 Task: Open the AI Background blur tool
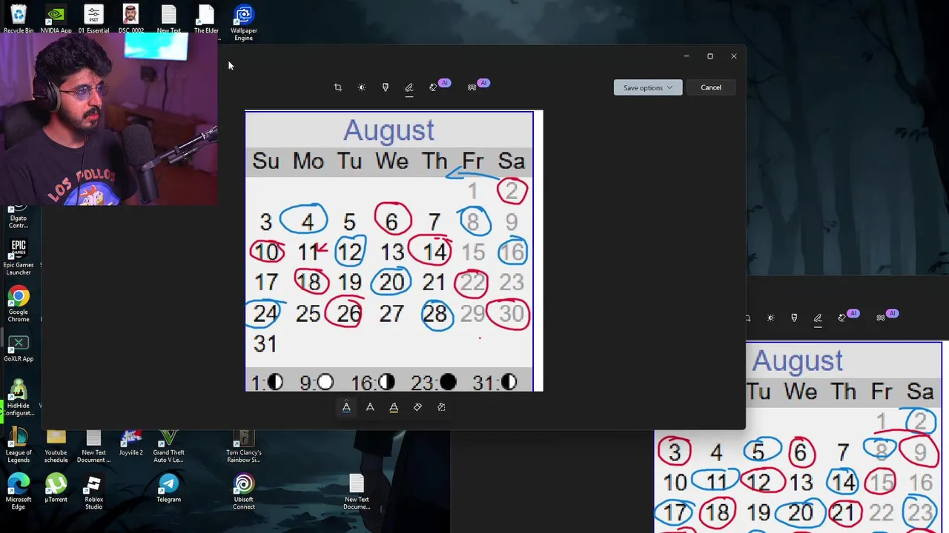tap(472, 87)
